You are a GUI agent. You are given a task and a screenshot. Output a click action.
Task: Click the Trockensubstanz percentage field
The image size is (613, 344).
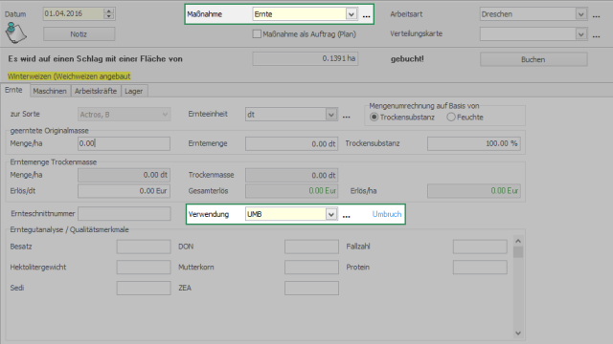pos(474,143)
